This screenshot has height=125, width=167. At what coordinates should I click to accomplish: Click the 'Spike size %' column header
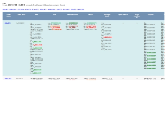tap(123, 15)
